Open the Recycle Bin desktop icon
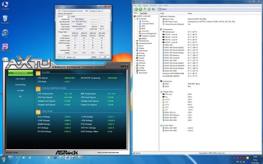 (5, 19)
